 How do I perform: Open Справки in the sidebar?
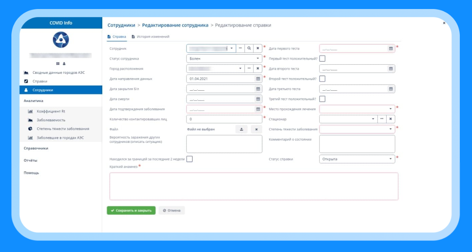pos(61,81)
